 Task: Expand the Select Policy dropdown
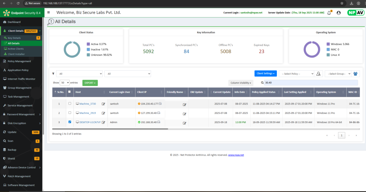click(x=296, y=74)
